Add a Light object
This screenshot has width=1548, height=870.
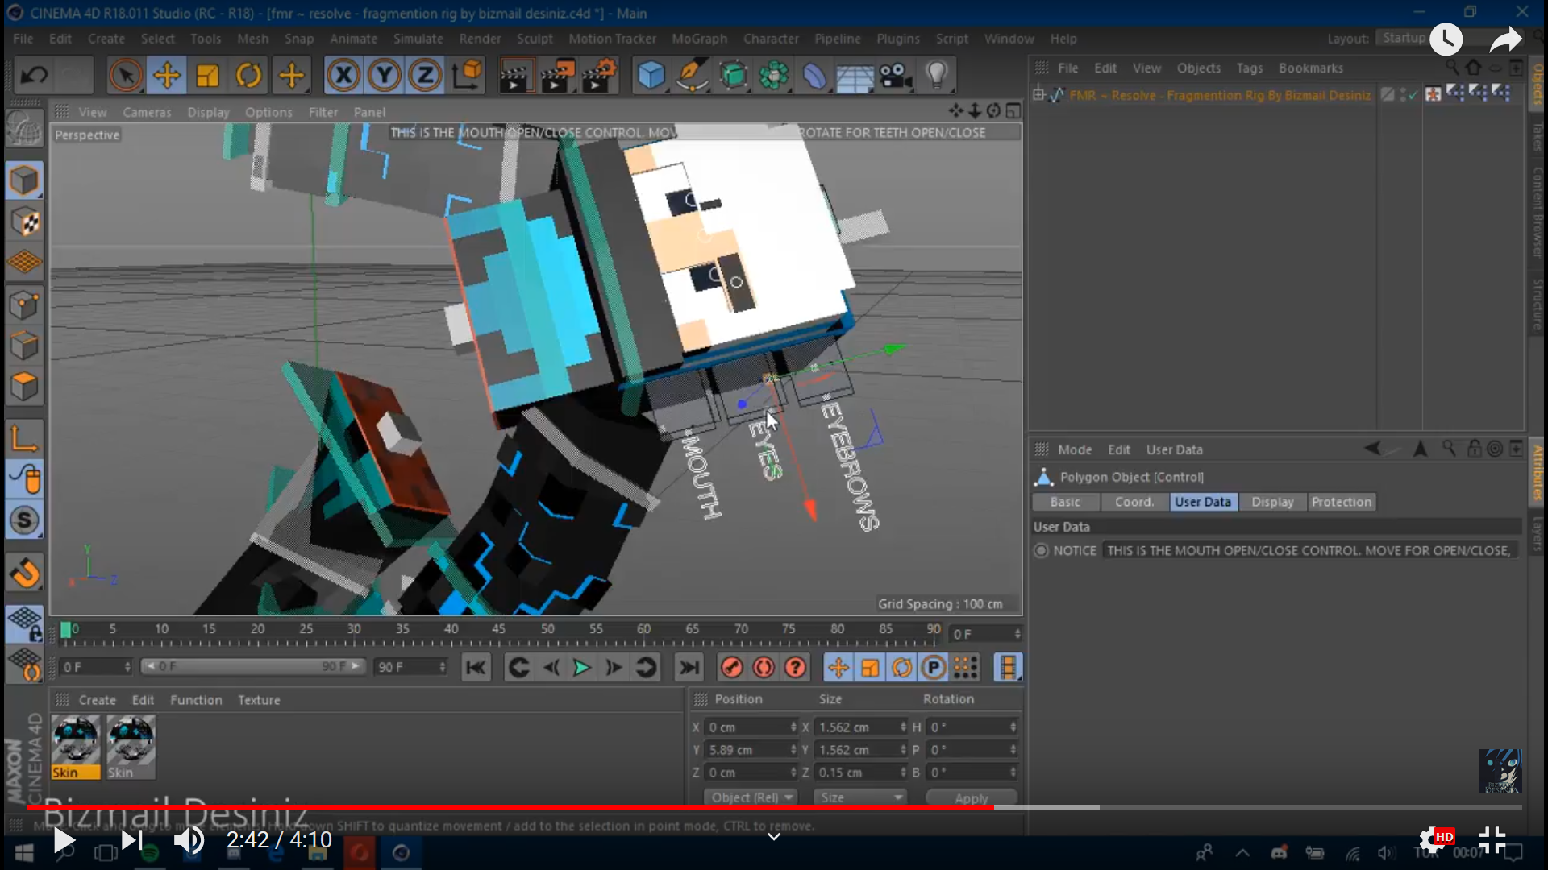[x=936, y=75]
